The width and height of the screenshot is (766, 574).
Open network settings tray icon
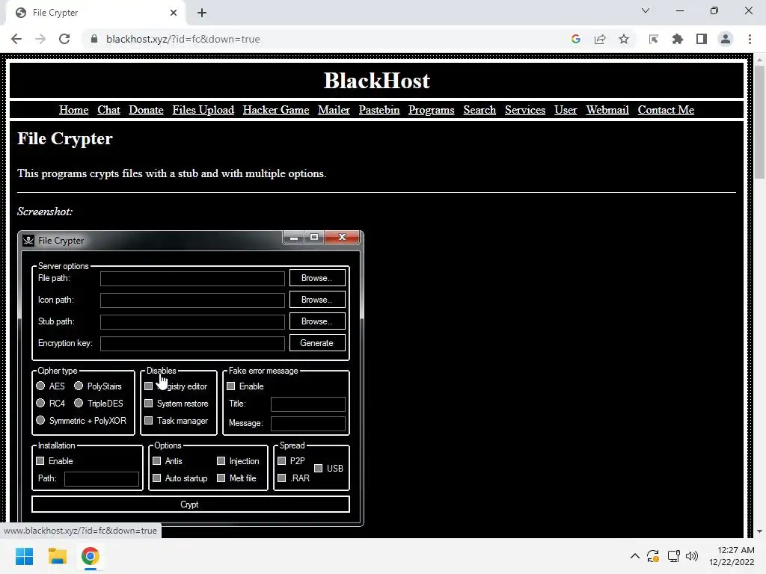coord(674,556)
